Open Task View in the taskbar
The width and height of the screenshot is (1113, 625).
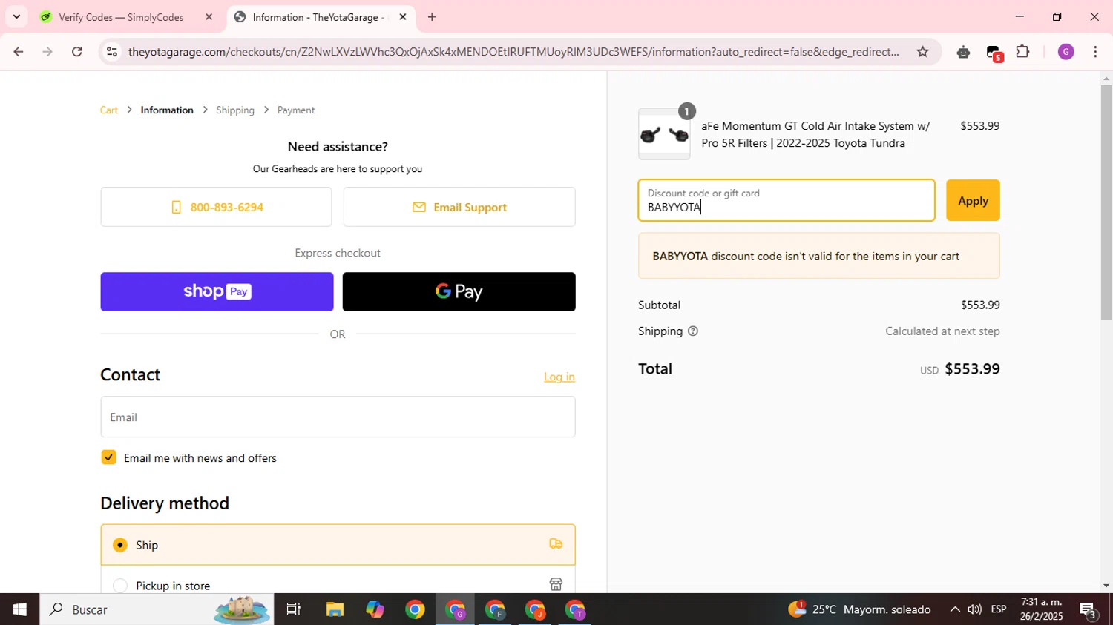click(294, 609)
